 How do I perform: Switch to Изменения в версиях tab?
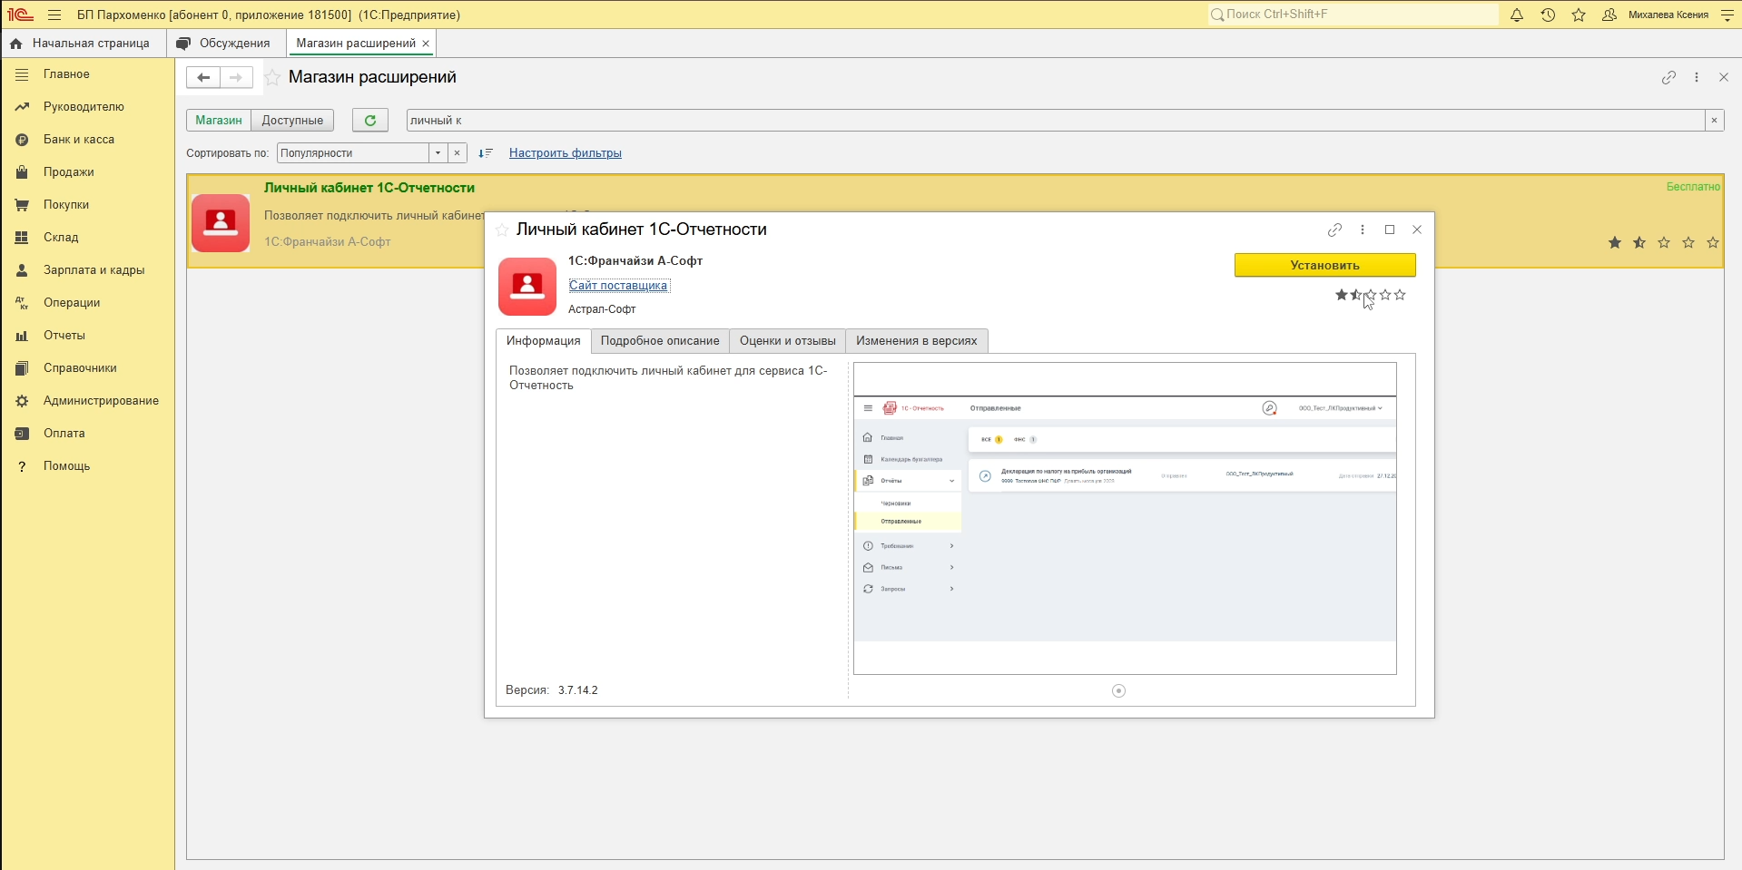[916, 341]
